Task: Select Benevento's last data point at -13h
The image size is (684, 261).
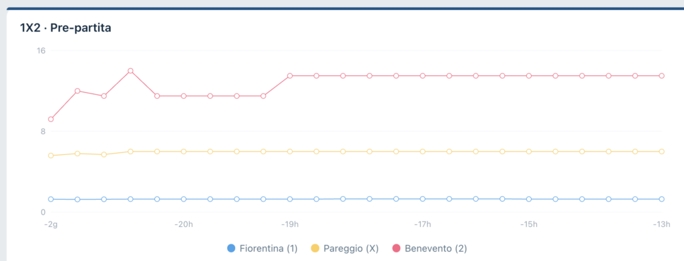Action: (x=661, y=76)
